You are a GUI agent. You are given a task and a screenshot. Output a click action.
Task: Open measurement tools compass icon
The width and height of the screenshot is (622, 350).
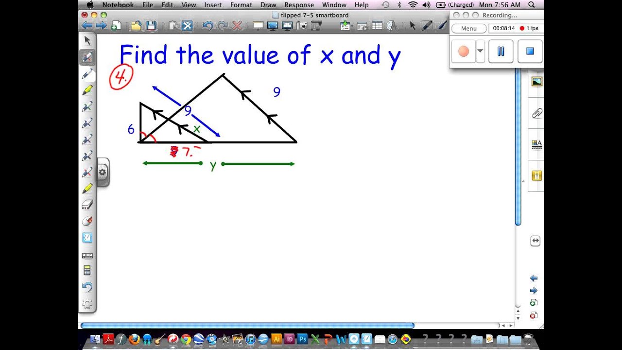point(391,26)
